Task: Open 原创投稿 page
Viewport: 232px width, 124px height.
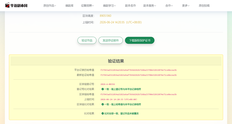Action: tap(204, 6)
